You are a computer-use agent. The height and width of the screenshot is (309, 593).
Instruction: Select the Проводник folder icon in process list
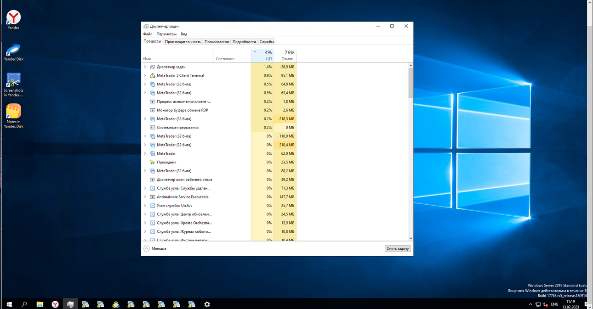click(x=153, y=162)
